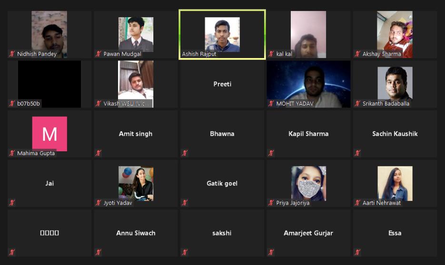Select the sakshi participant tile

click(x=222, y=233)
